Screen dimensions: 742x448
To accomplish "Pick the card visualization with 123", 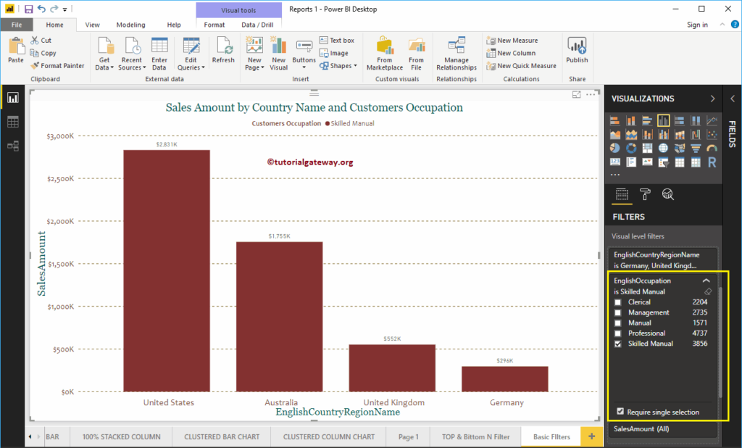I will coord(614,162).
